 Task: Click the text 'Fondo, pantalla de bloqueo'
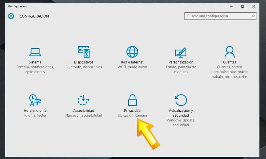[x=181, y=69]
